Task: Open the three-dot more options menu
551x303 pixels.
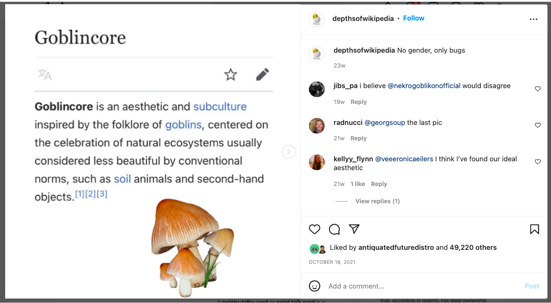Action: pos(533,19)
